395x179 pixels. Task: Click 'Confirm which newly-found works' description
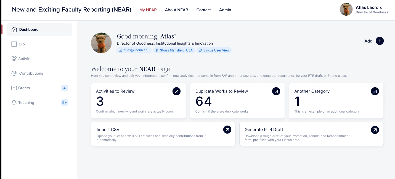coord(135,112)
